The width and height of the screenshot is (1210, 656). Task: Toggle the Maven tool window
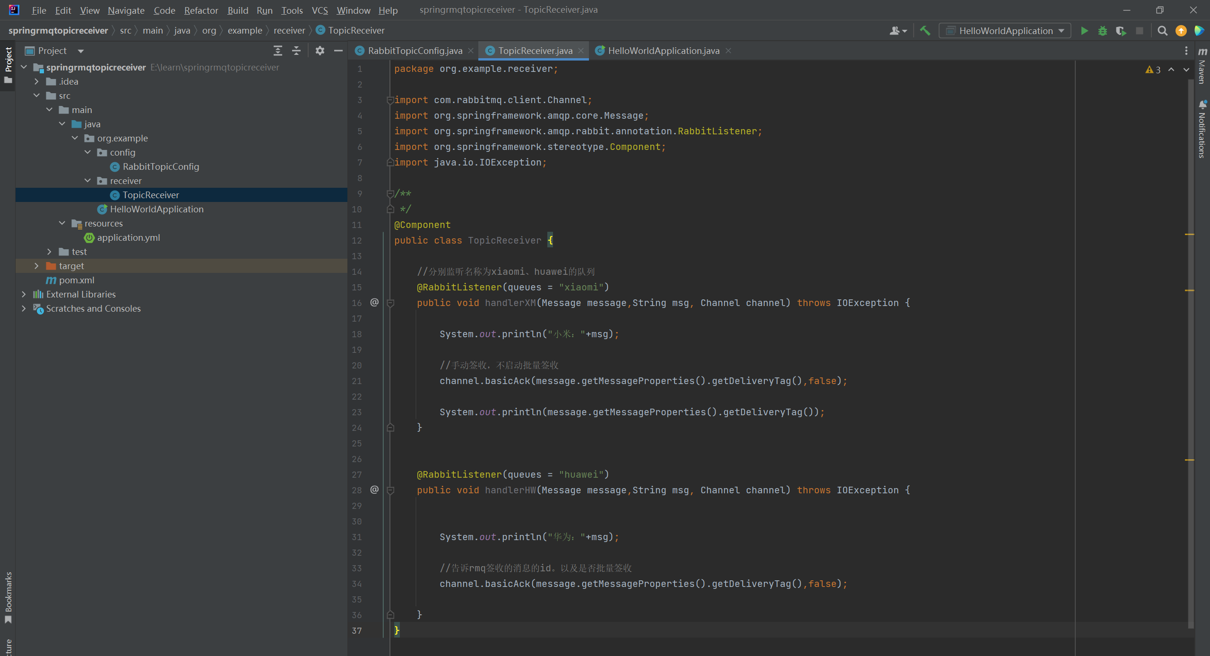(x=1202, y=66)
